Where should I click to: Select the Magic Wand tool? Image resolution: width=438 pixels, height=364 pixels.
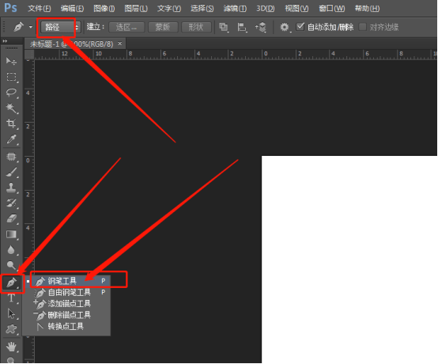(11, 108)
